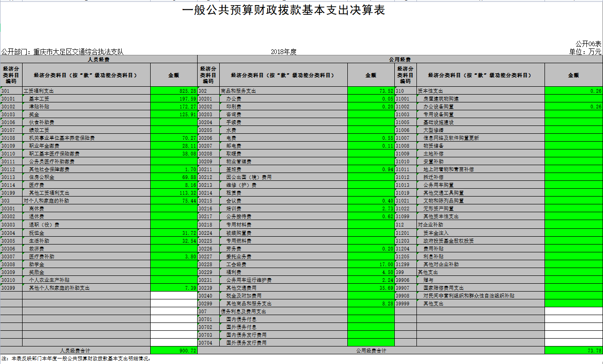
Task: Select the amount 70.27
Action: click(174, 138)
